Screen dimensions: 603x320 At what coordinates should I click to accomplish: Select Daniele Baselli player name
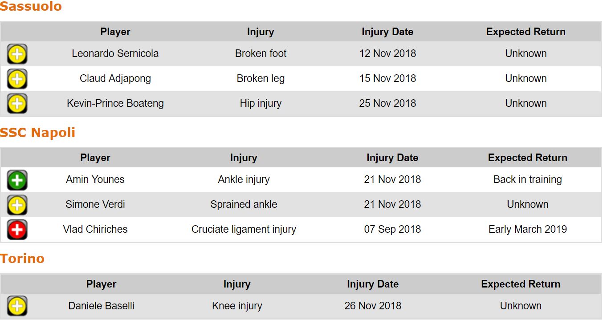pos(101,306)
